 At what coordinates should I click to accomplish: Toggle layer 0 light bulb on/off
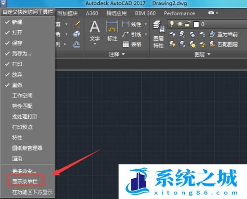click(x=172, y=24)
